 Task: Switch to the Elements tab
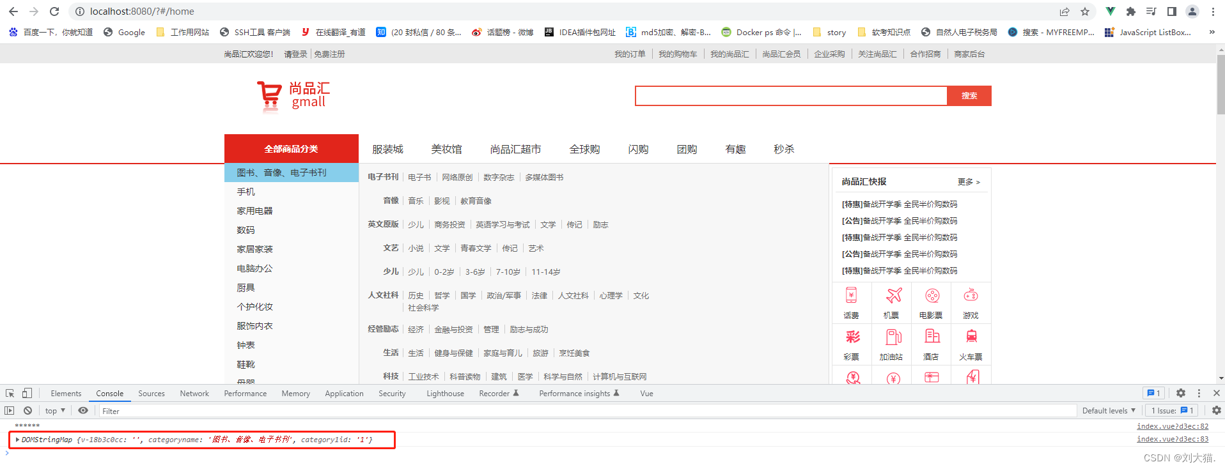[x=66, y=394]
